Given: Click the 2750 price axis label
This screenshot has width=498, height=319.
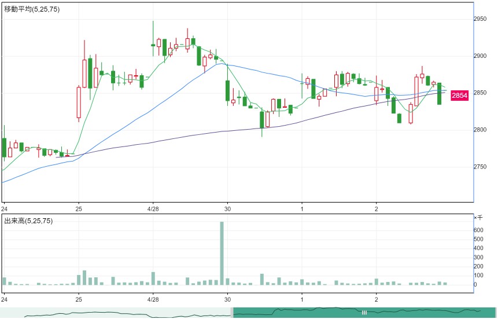Looking at the screenshot, I should (480, 167).
